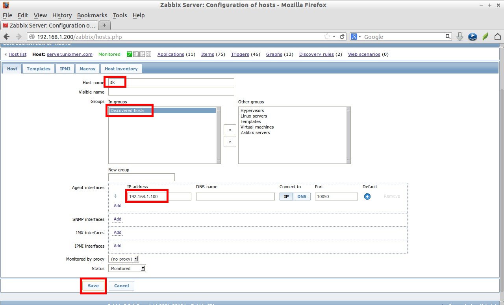
Task: Add a new agent interface
Action: pos(117,206)
